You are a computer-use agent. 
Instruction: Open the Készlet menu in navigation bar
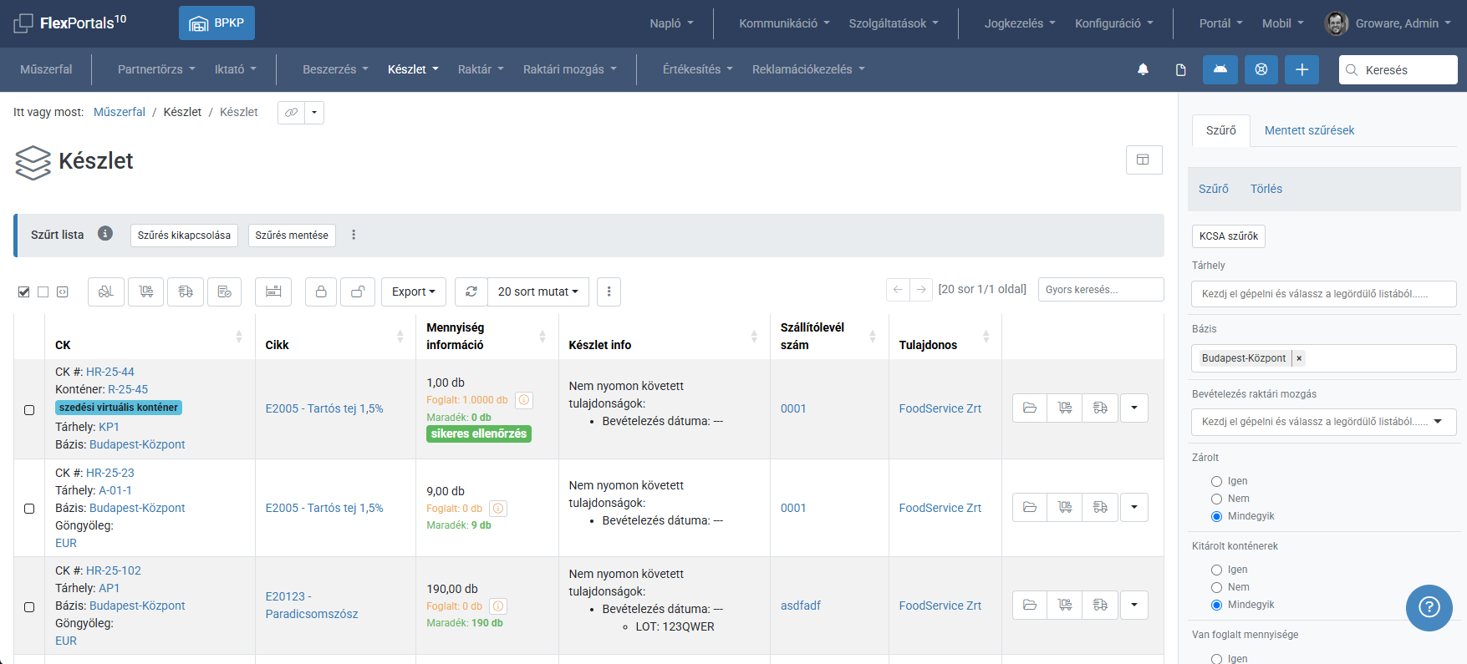[413, 69]
